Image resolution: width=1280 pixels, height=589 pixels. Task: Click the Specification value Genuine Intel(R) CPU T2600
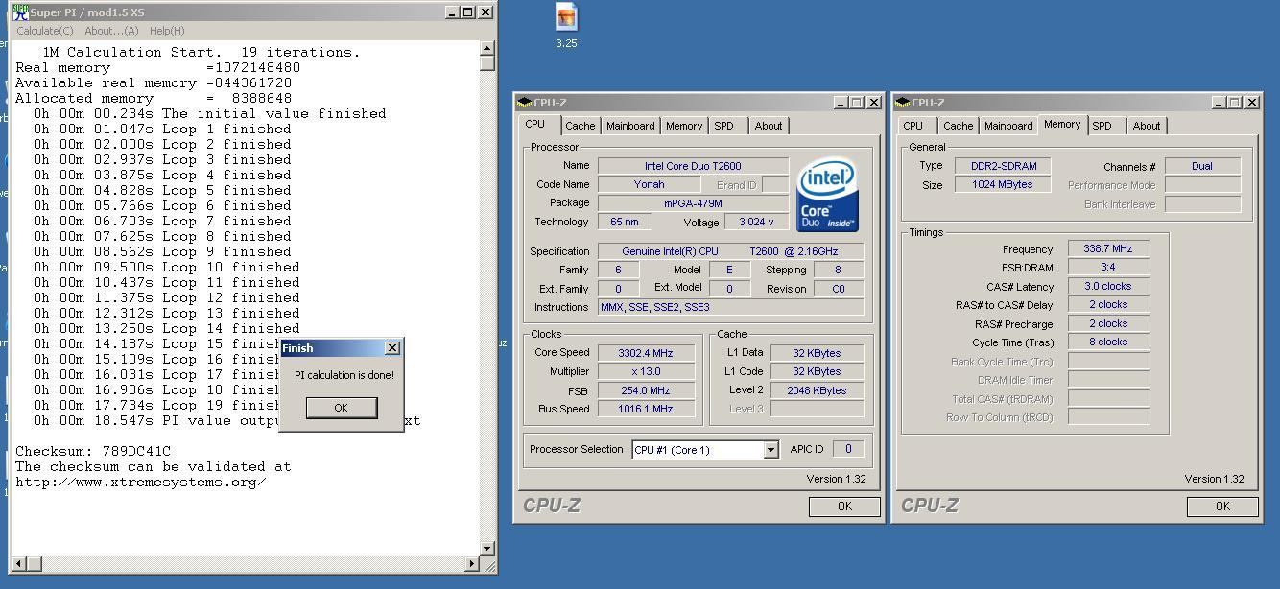[730, 251]
